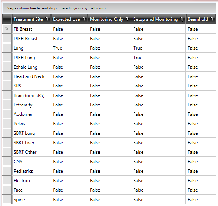Select the Exhale Lung cell
This screenshot has width=218, height=206.
(31, 67)
